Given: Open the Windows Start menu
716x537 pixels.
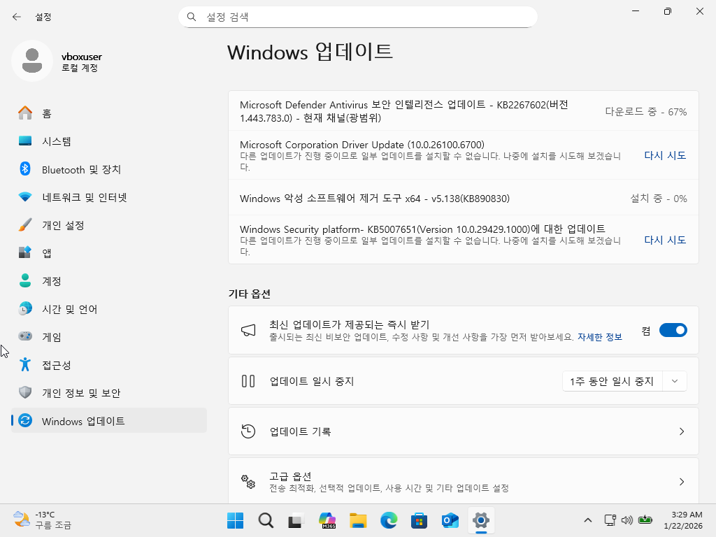Looking at the screenshot, I should [x=235, y=520].
